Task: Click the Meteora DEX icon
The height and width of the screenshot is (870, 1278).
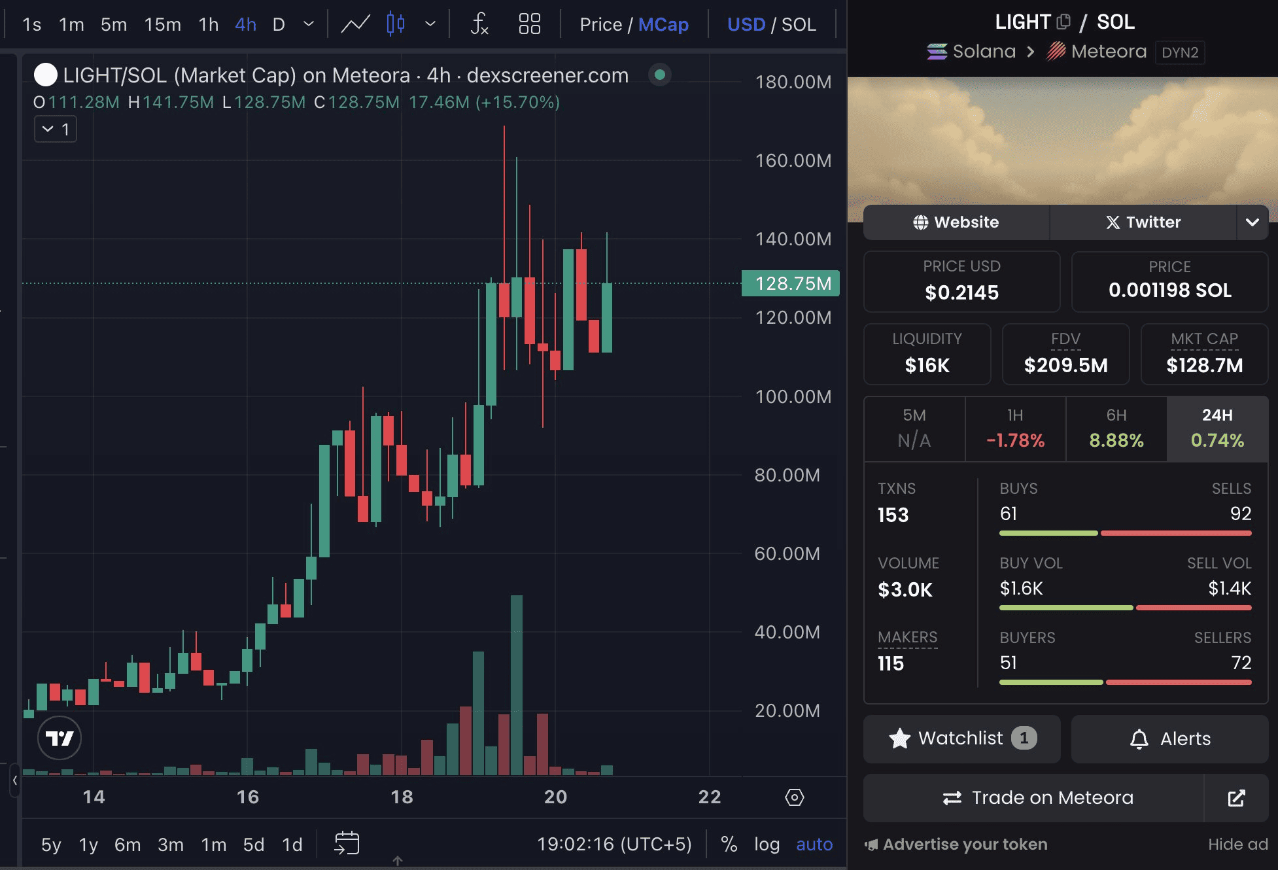Action: [x=1056, y=51]
